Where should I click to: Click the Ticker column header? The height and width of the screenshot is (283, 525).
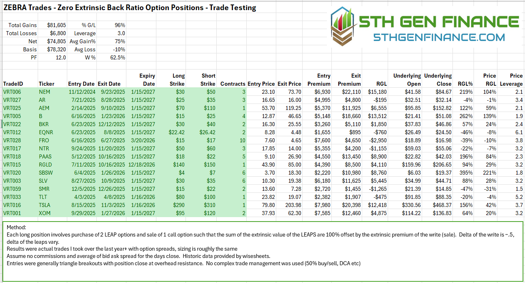click(x=46, y=84)
